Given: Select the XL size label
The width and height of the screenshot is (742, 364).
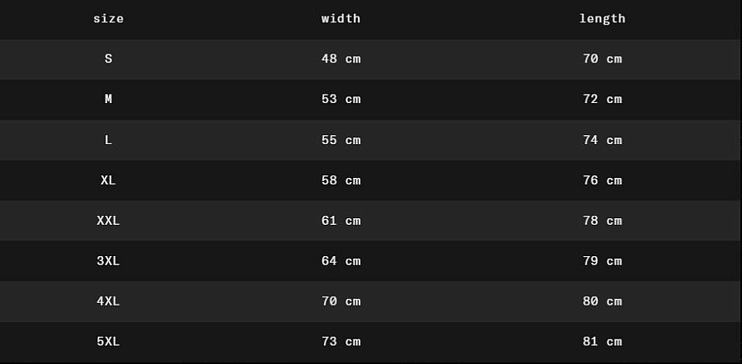Looking at the screenshot, I should (x=108, y=180).
